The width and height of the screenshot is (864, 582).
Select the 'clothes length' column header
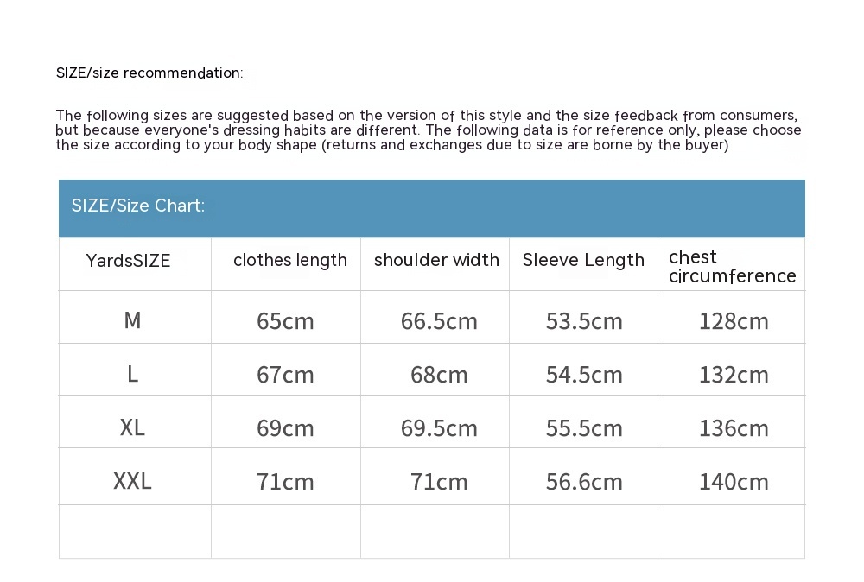point(289,261)
